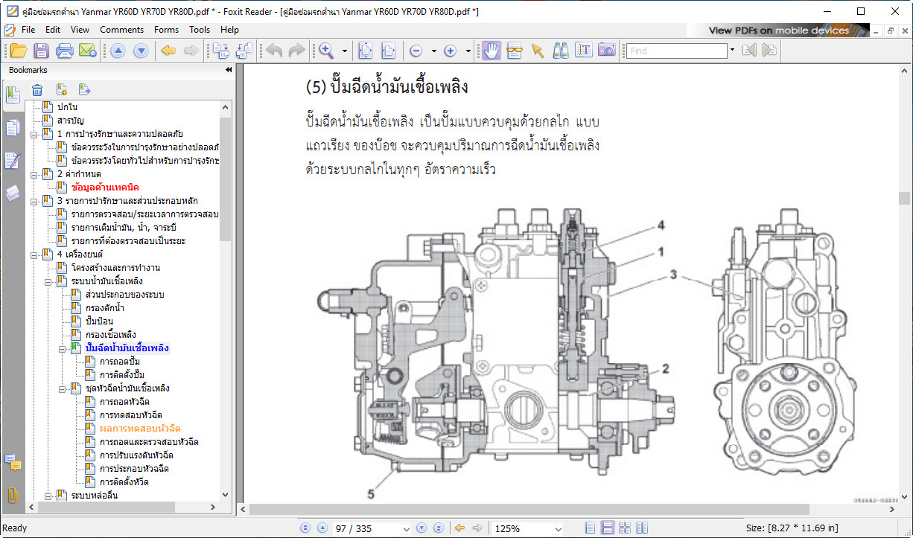Send the document by email icon

(88, 51)
